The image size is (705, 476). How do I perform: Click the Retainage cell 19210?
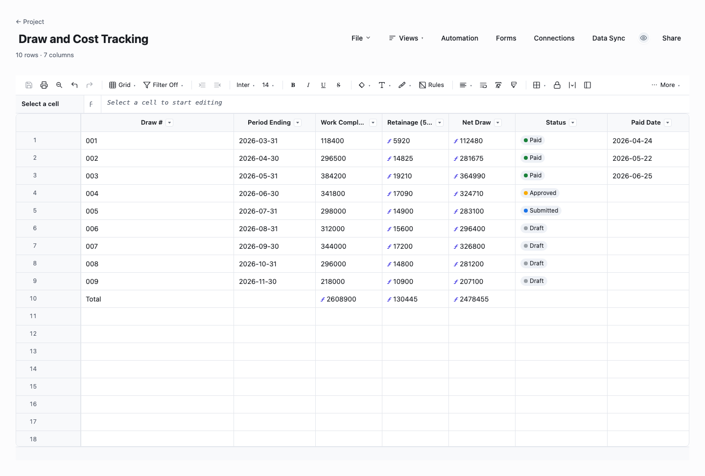click(415, 176)
